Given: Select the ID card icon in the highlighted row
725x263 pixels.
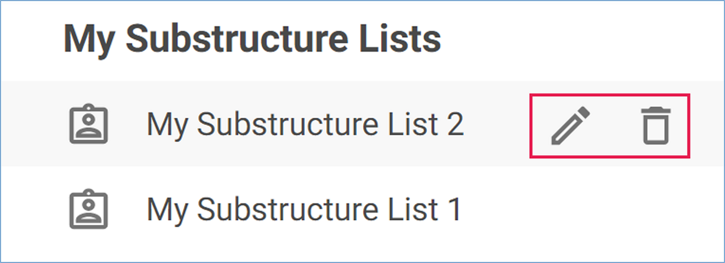Looking at the screenshot, I should [88, 125].
